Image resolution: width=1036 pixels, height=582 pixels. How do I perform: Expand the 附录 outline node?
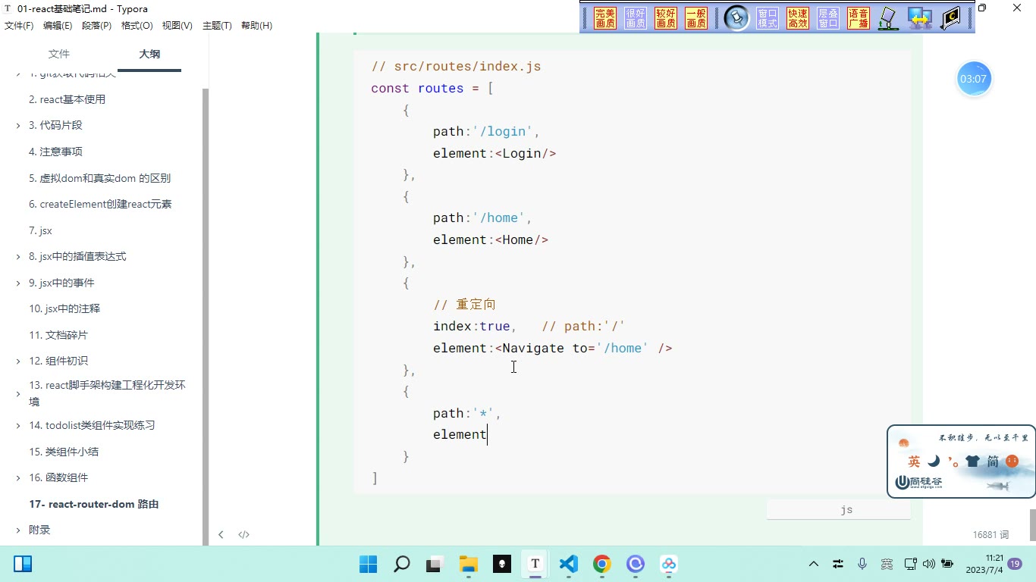pyautogui.click(x=18, y=530)
